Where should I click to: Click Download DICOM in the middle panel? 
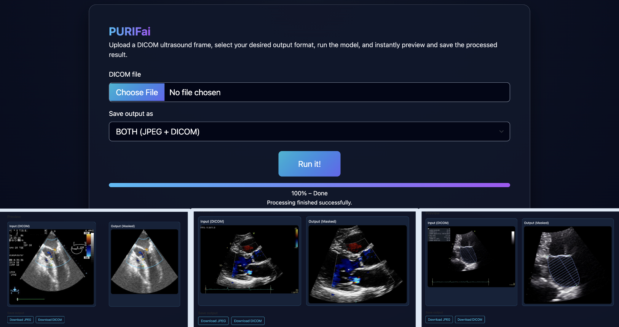coord(248,321)
